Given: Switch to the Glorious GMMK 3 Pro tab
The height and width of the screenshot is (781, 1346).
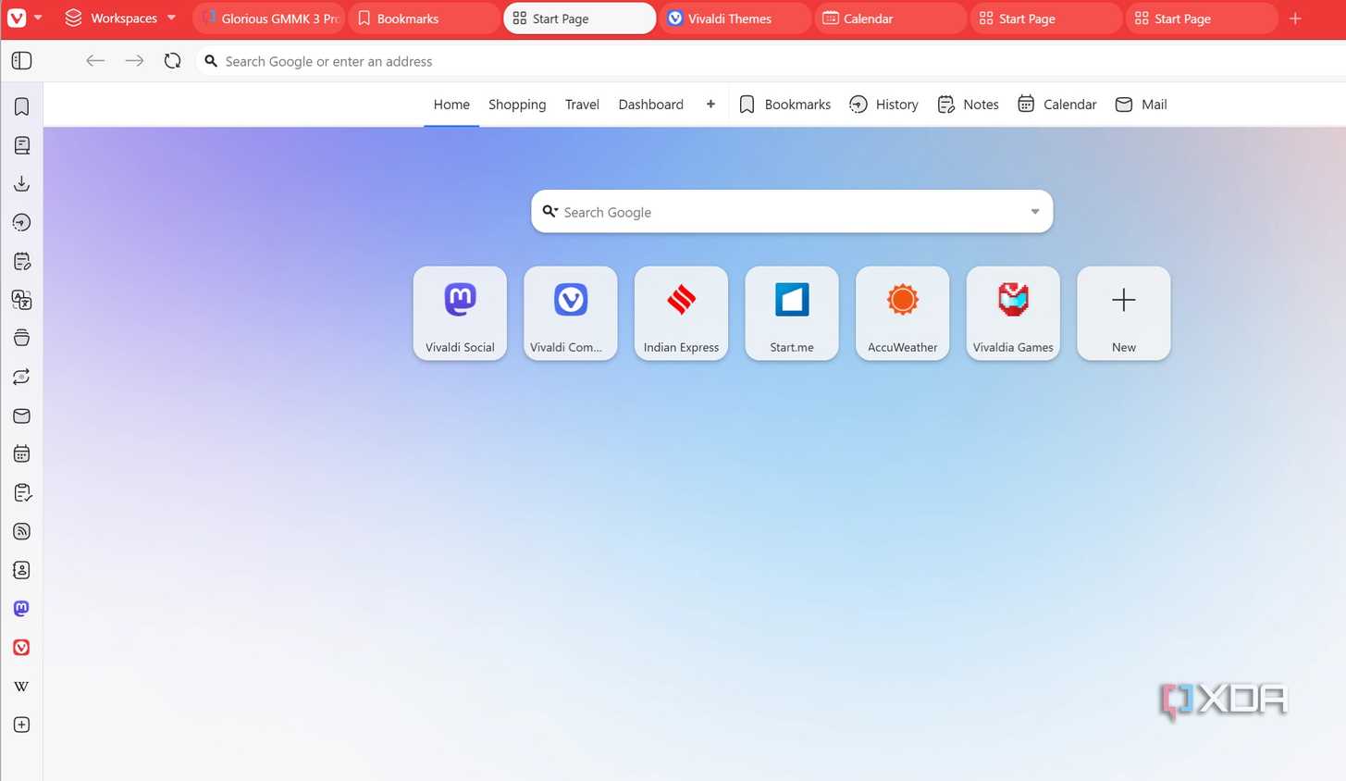Looking at the screenshot, I should (x=269, y=18).
